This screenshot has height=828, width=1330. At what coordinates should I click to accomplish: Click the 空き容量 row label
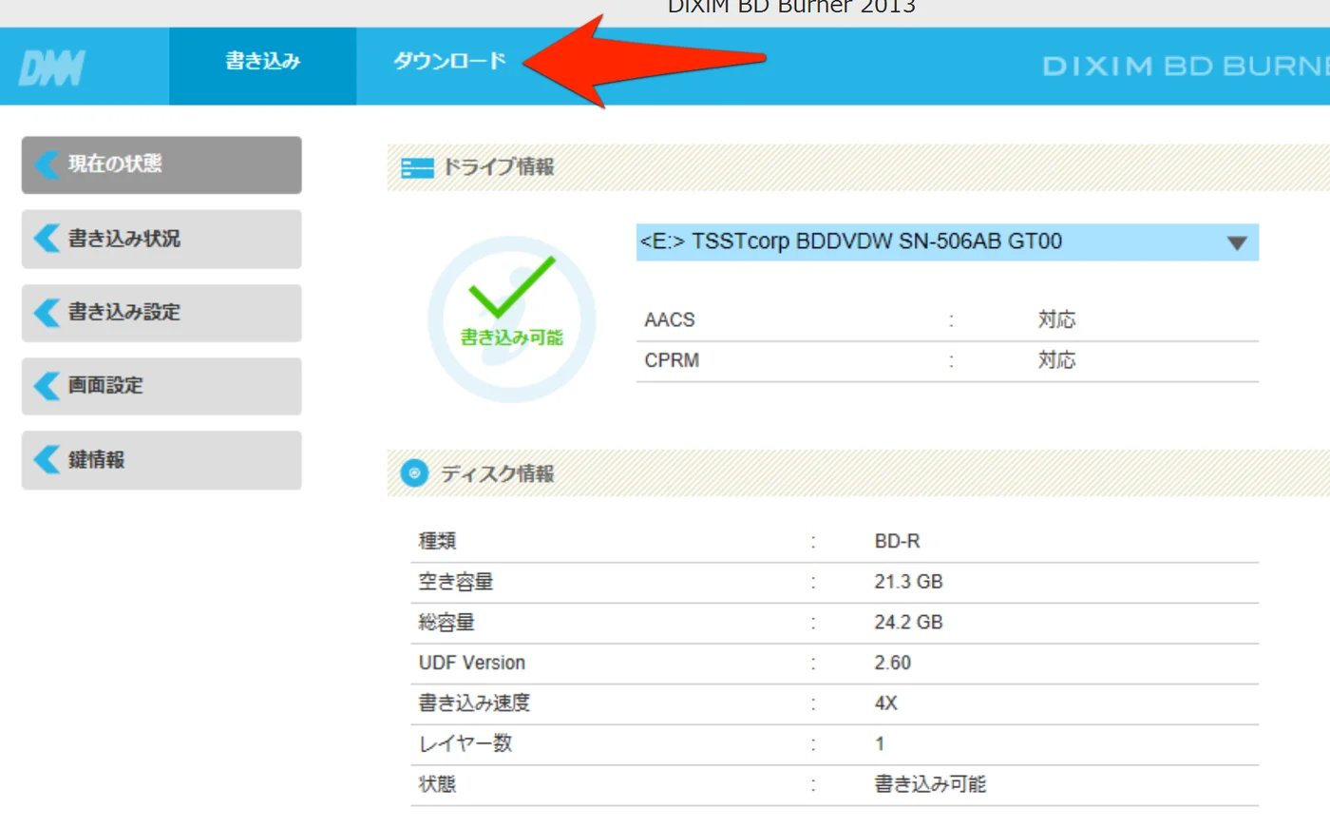click(x=456, y=582)
